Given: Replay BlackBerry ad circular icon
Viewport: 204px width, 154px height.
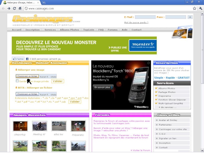Looking at the screenshot, I should (148, 63).
